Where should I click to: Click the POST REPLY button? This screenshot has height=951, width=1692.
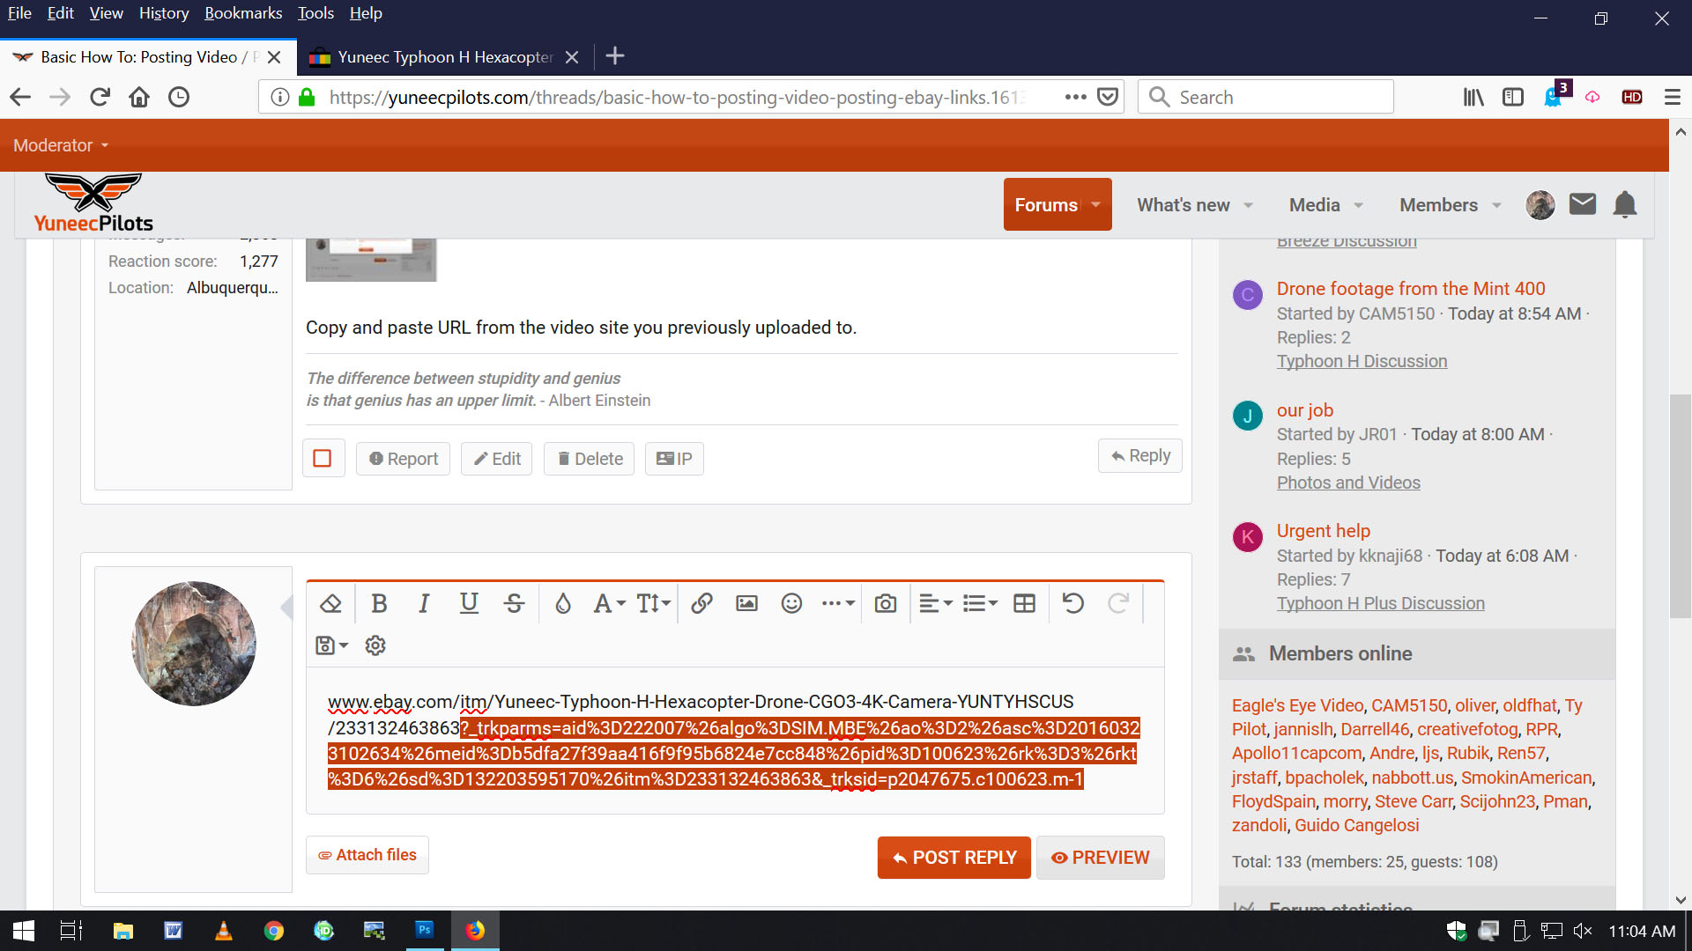pos(954,858)
